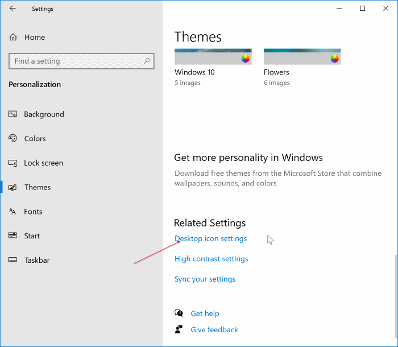Open the Background settings page
398x347 pixels.
(x=44, y=114)
